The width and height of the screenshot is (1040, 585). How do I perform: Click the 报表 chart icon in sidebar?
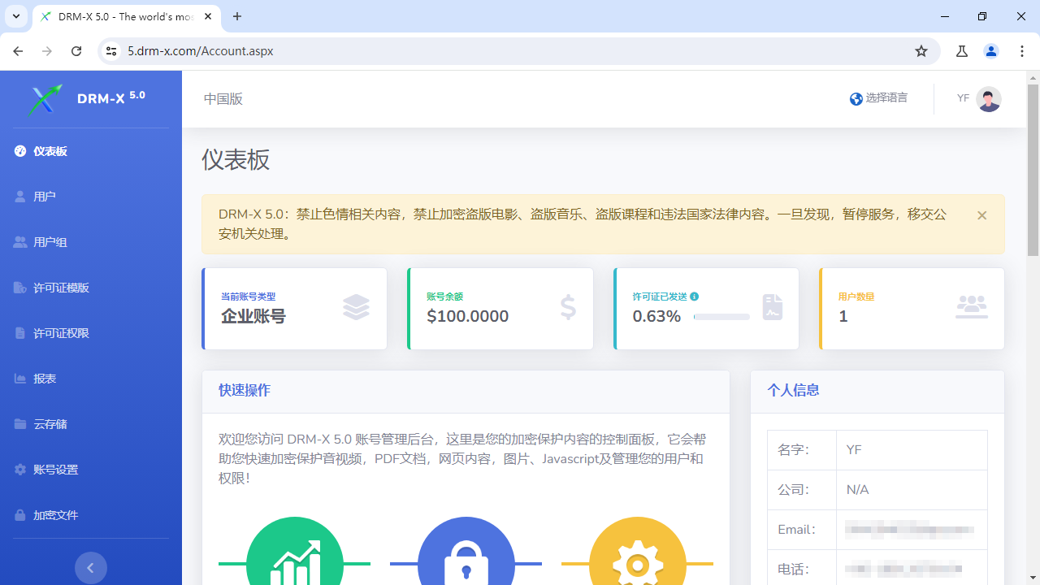20,379
